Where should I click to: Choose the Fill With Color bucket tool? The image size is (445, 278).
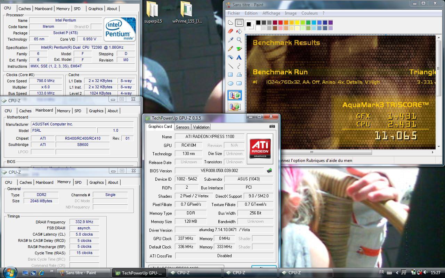pyautogui.click(x=239, y=31)
